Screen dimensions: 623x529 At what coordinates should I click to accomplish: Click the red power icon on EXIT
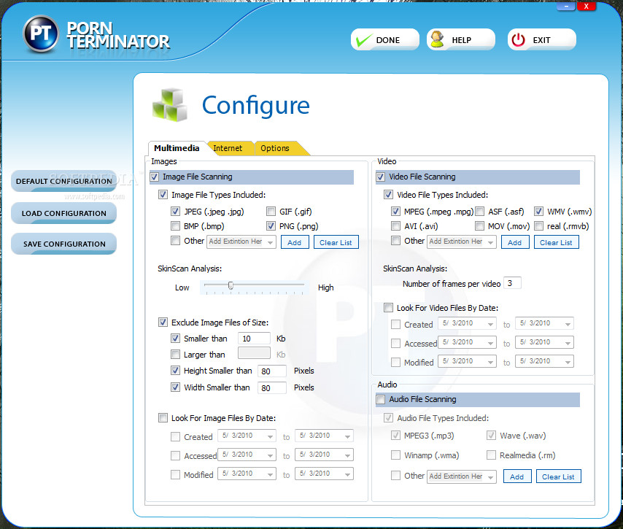(x=518, y=39)
